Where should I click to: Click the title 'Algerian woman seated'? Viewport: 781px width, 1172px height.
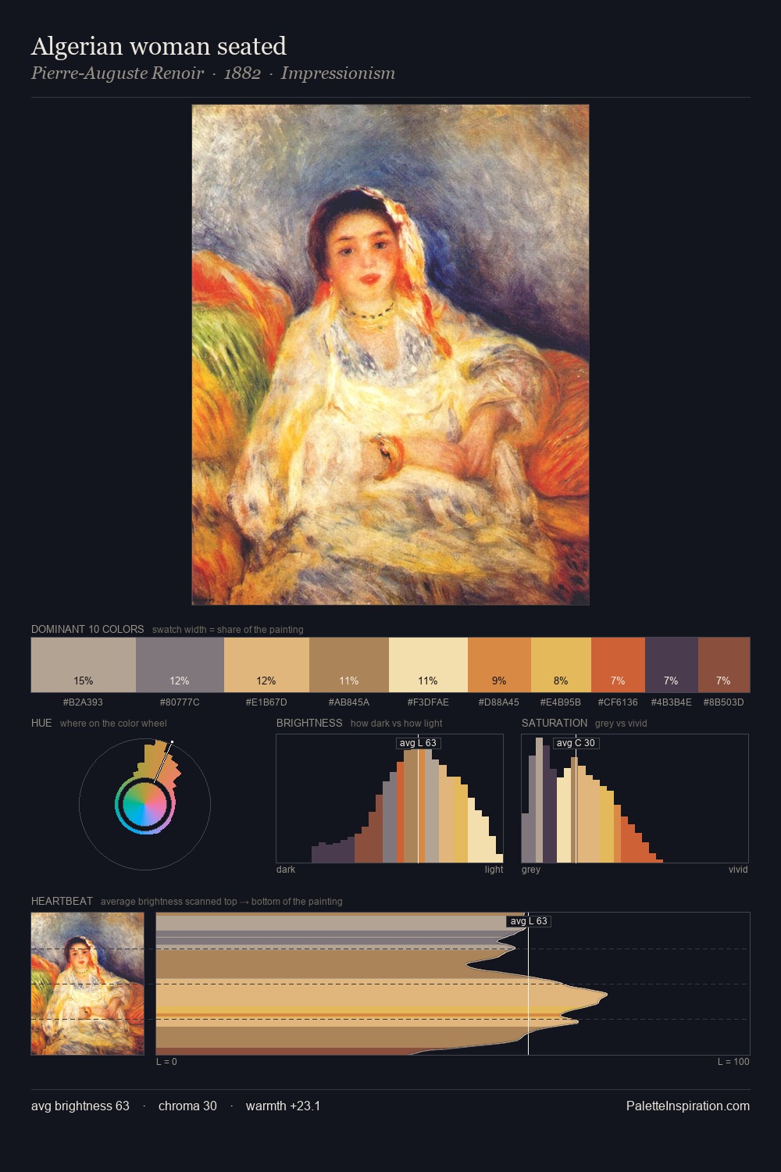click(x=159, y=46)
